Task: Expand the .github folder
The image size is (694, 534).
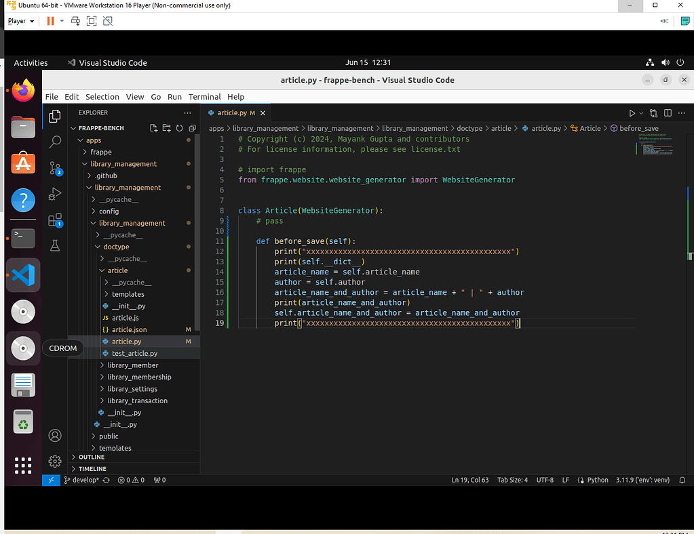Action: click(106, 176)
